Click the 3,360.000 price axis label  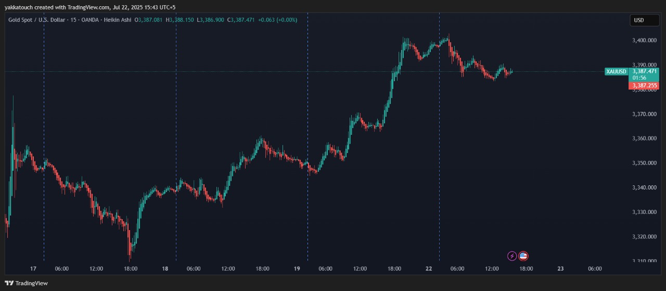(x=644, y=138)
